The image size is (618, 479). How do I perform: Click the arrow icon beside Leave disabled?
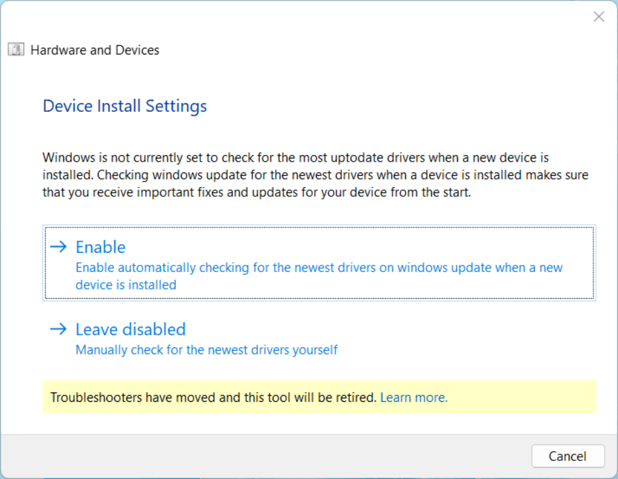point(59,329)
